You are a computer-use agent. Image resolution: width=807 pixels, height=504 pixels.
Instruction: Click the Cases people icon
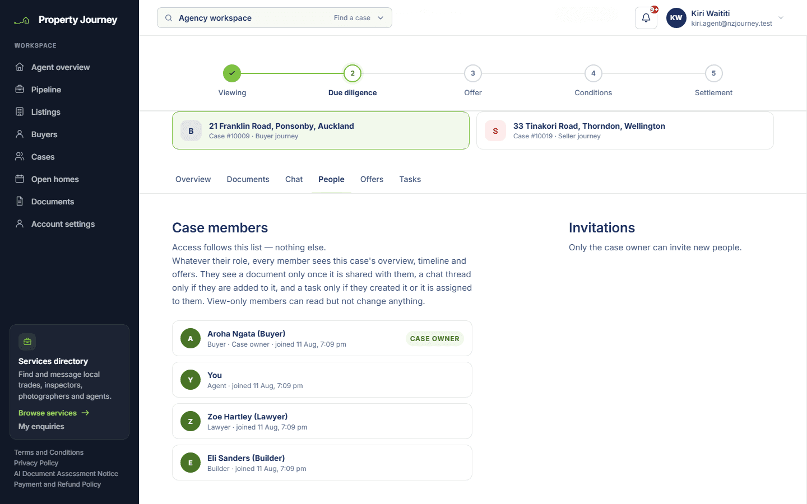(x=20, y=157)
